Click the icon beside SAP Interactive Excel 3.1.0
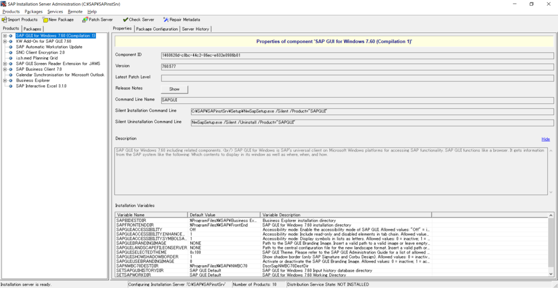Screen dimensions: 558x288 [11, 86]
